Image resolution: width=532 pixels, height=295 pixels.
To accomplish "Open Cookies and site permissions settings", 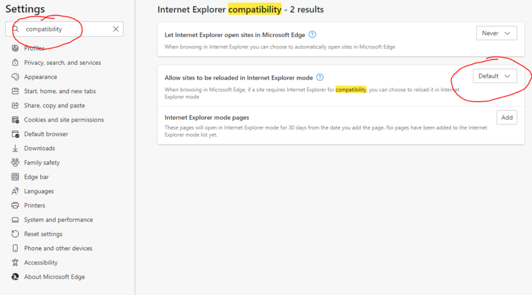I will coord(64,120).
